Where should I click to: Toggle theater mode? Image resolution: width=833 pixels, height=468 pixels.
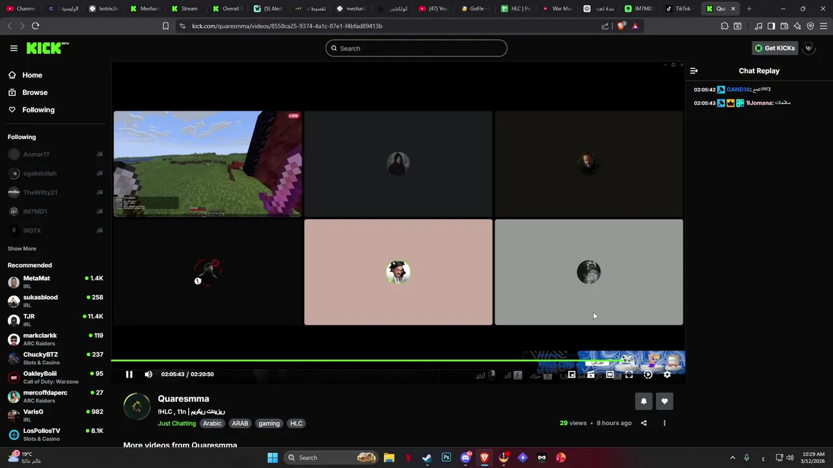[x=610, y=374]
